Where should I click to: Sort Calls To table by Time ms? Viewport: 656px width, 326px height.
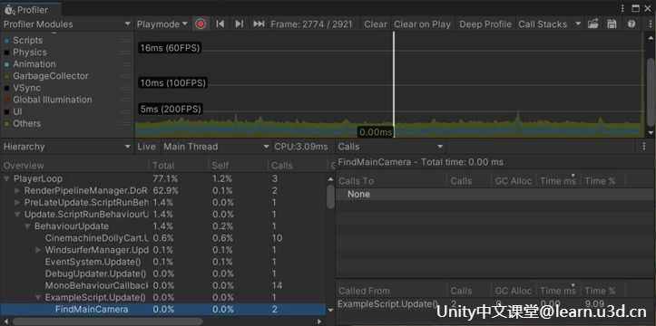(x=558, y=181)
